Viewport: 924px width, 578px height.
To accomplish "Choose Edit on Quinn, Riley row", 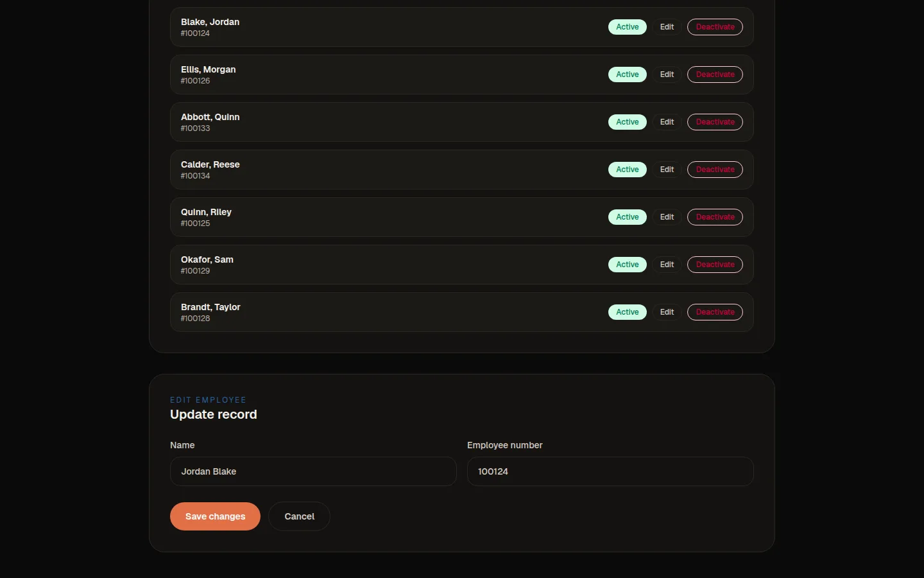I will [x=667, y=217].
